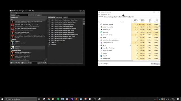Switch to Ytelse tab in Task Manager

[106, 17]
